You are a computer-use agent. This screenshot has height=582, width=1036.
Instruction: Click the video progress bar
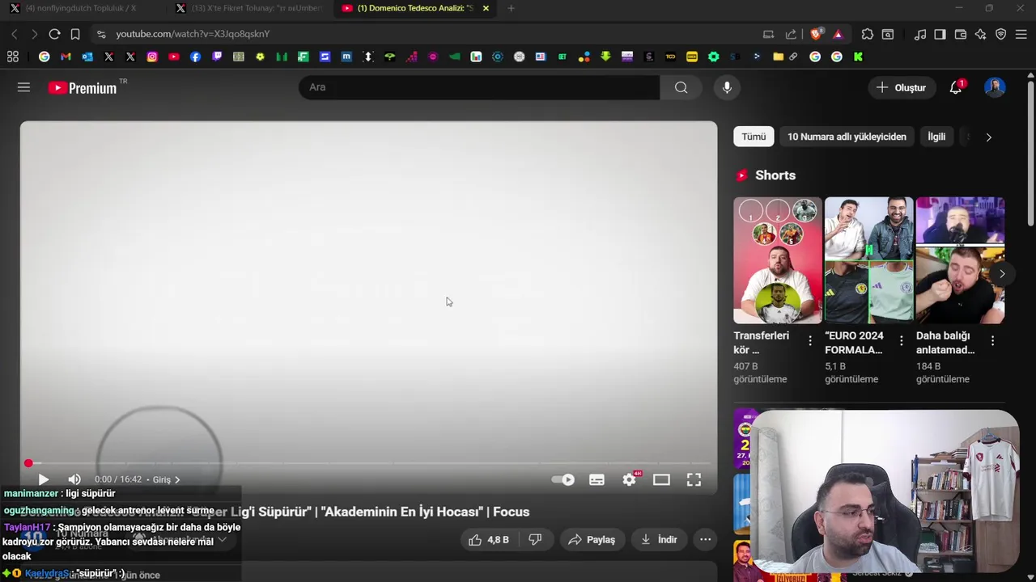click(x=368, y=463)
